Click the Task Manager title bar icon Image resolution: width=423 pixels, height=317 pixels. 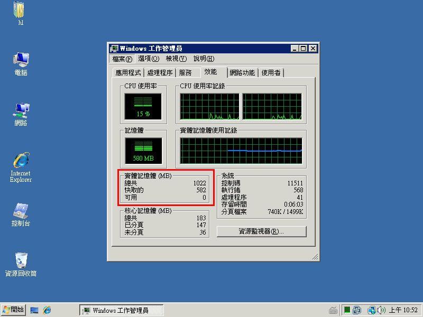pos(114,49)
